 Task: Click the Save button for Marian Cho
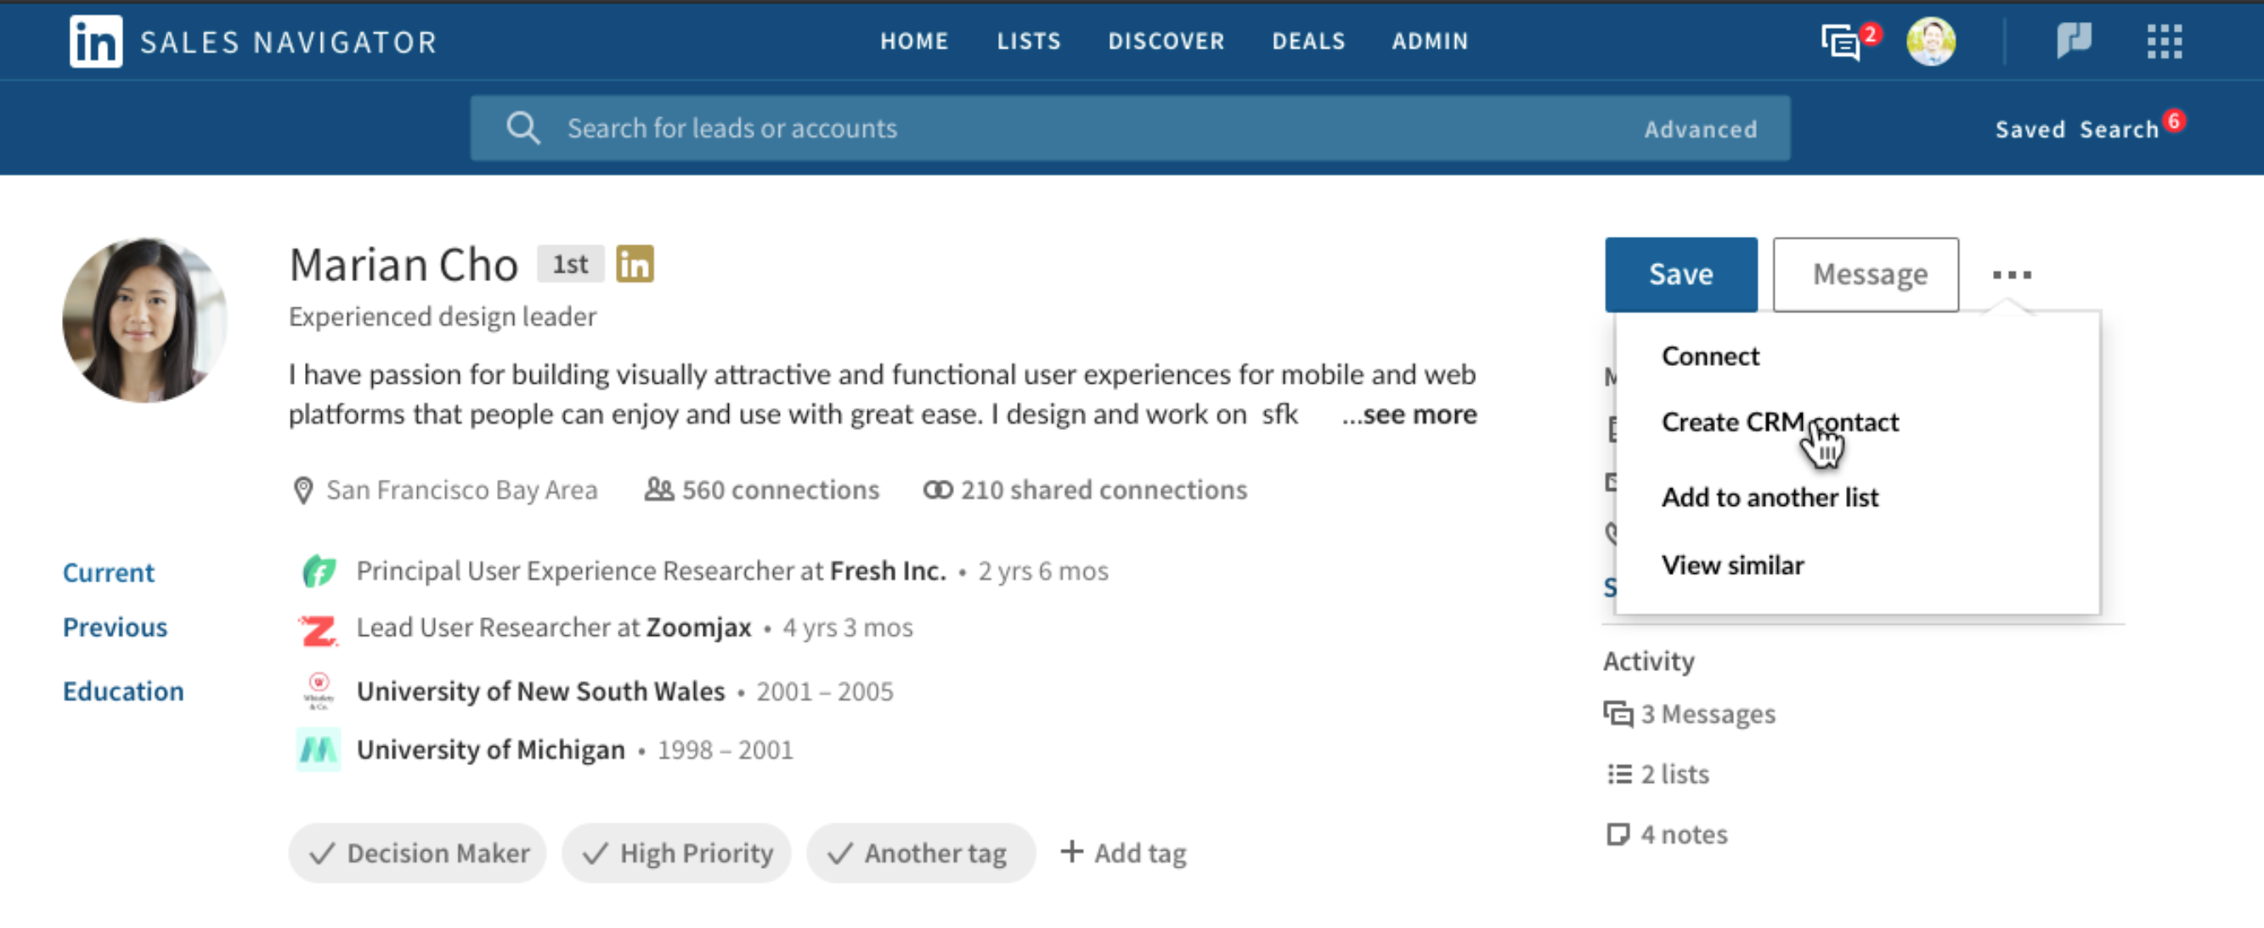[x=1680, y=273]
